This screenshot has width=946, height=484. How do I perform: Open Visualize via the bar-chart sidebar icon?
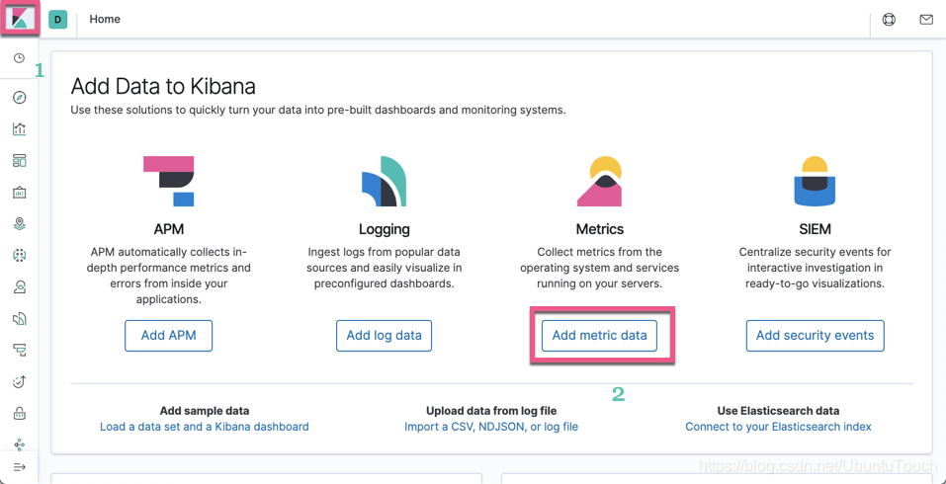(19, 129)
